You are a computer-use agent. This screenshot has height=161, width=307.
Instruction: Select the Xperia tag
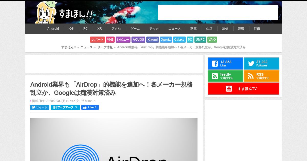click(166, 40)
